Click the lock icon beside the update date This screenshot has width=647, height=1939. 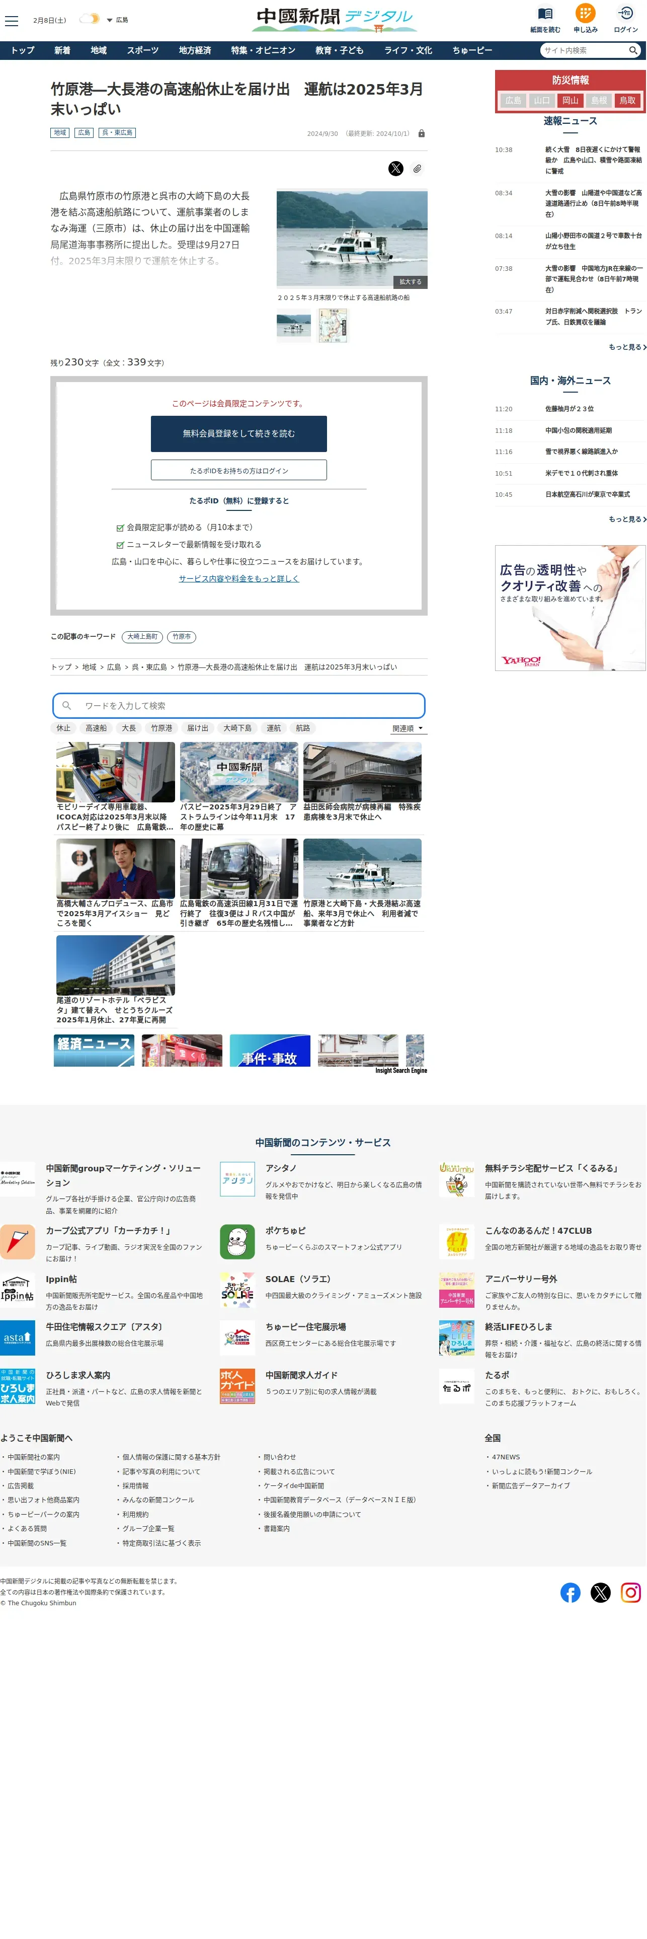point(421,133)
